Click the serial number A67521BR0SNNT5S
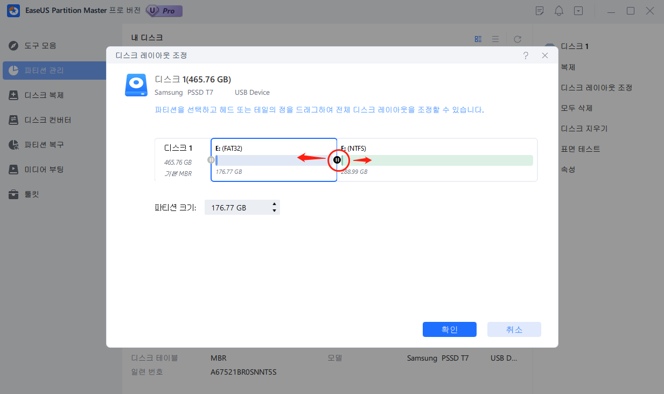The height and width of the screenshot is (394, 664). point(243,372)
